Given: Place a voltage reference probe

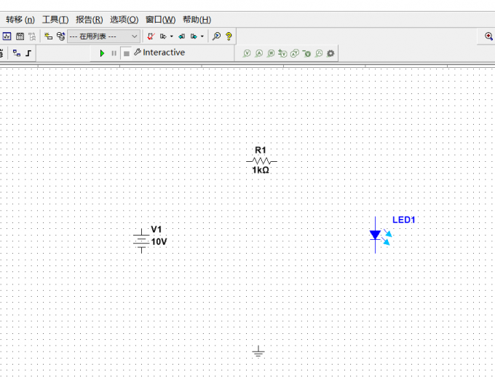Looking at the screenshot, I should click(x=306, y=53).
